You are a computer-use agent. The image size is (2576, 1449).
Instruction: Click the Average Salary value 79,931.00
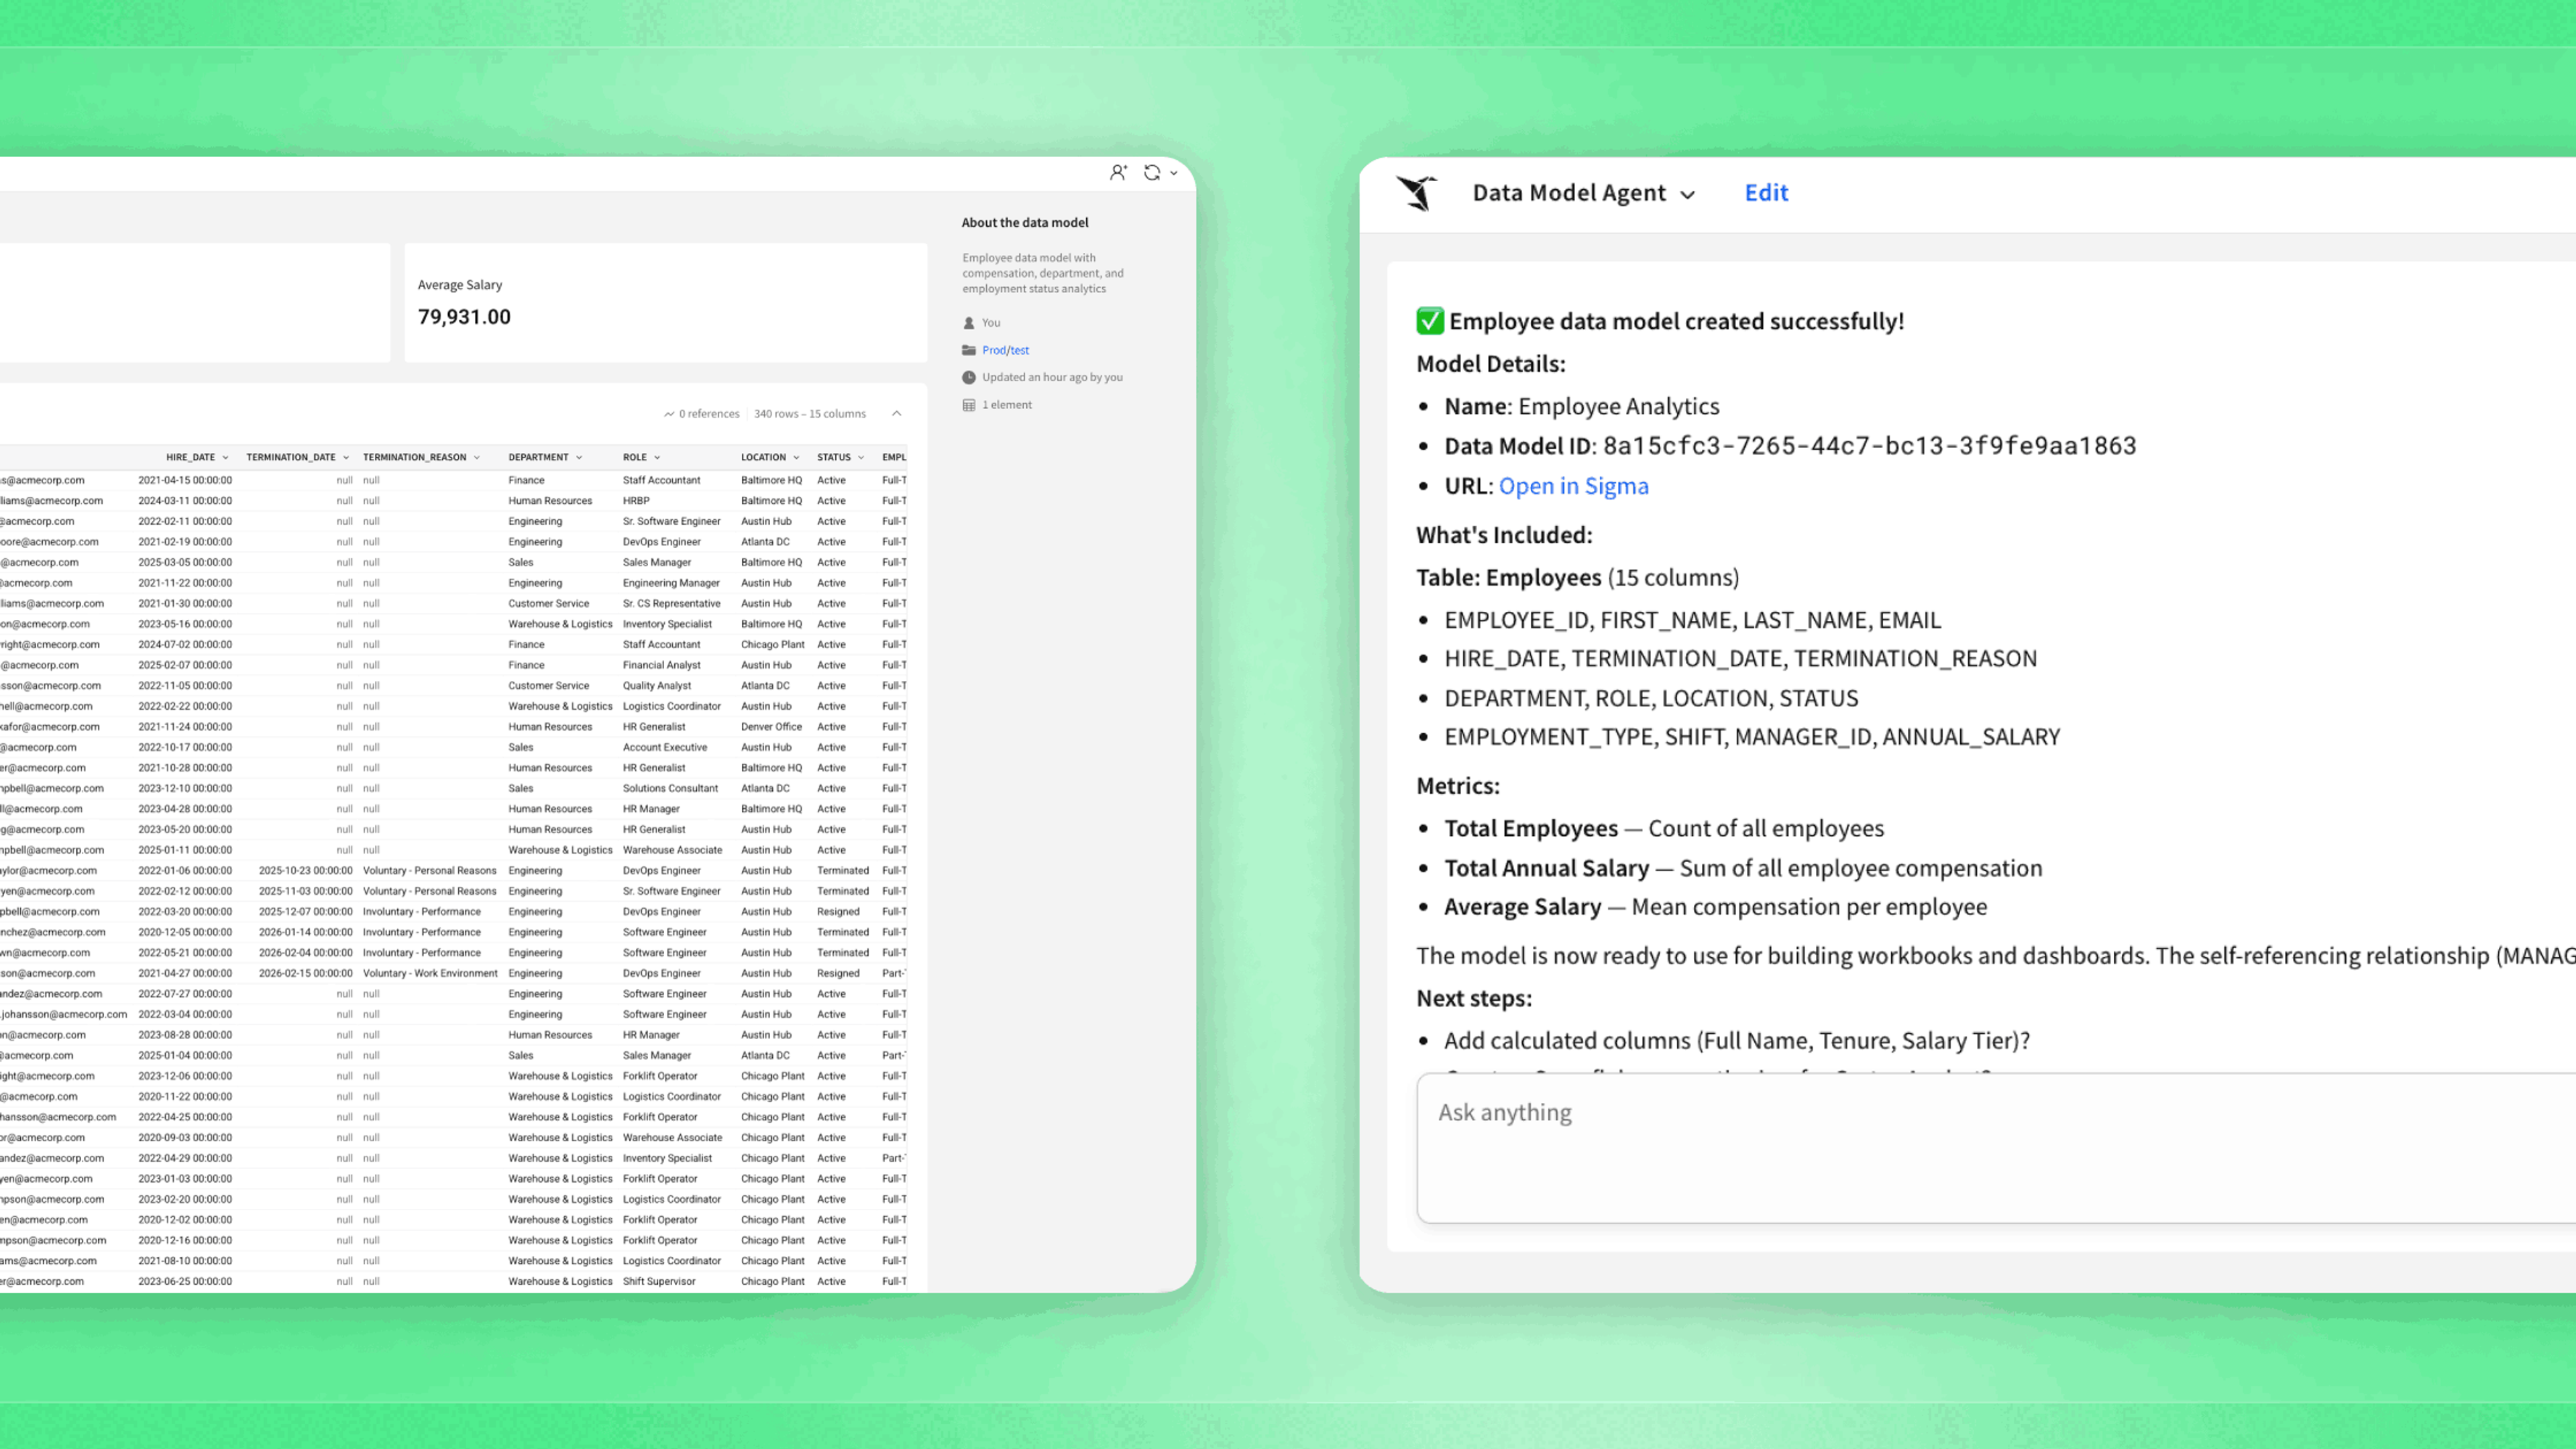click(x=464, y=317)
